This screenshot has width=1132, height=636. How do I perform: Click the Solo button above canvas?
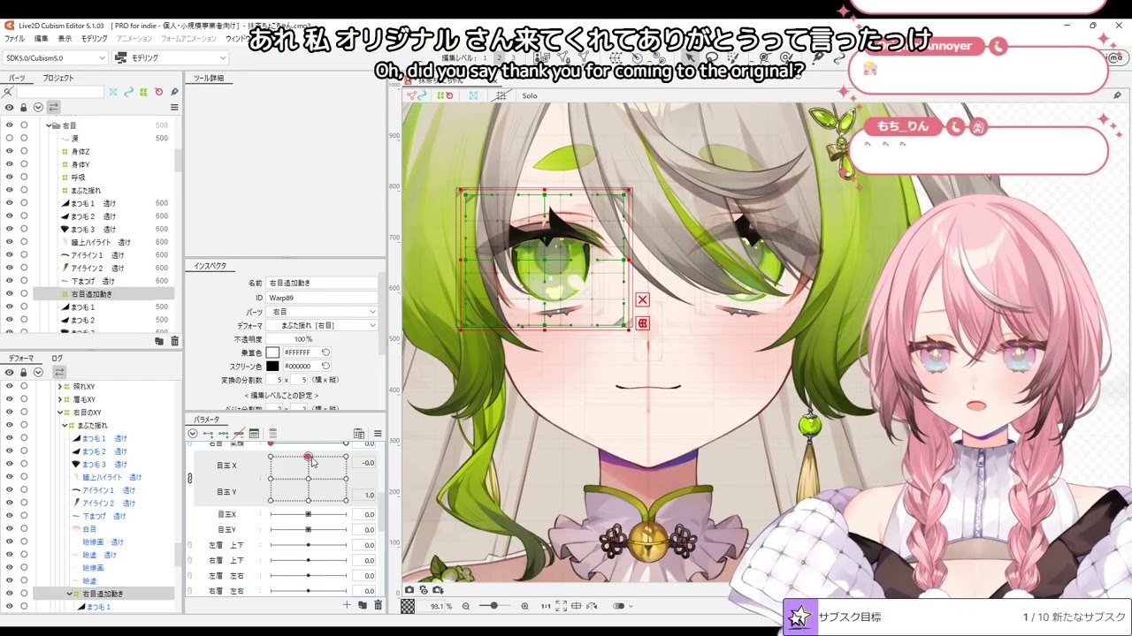tap(530, 95)
